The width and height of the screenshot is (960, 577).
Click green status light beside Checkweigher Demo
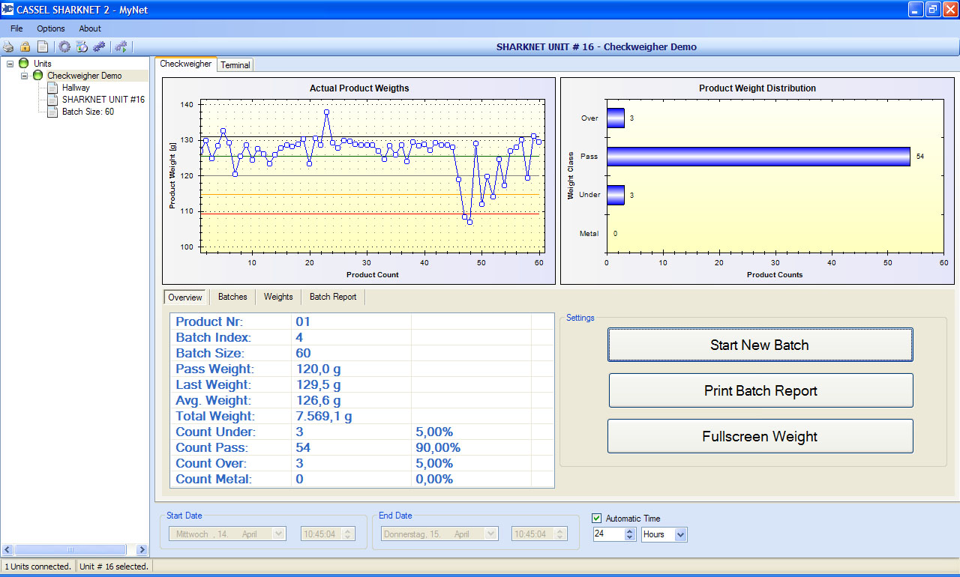point(37,76)
